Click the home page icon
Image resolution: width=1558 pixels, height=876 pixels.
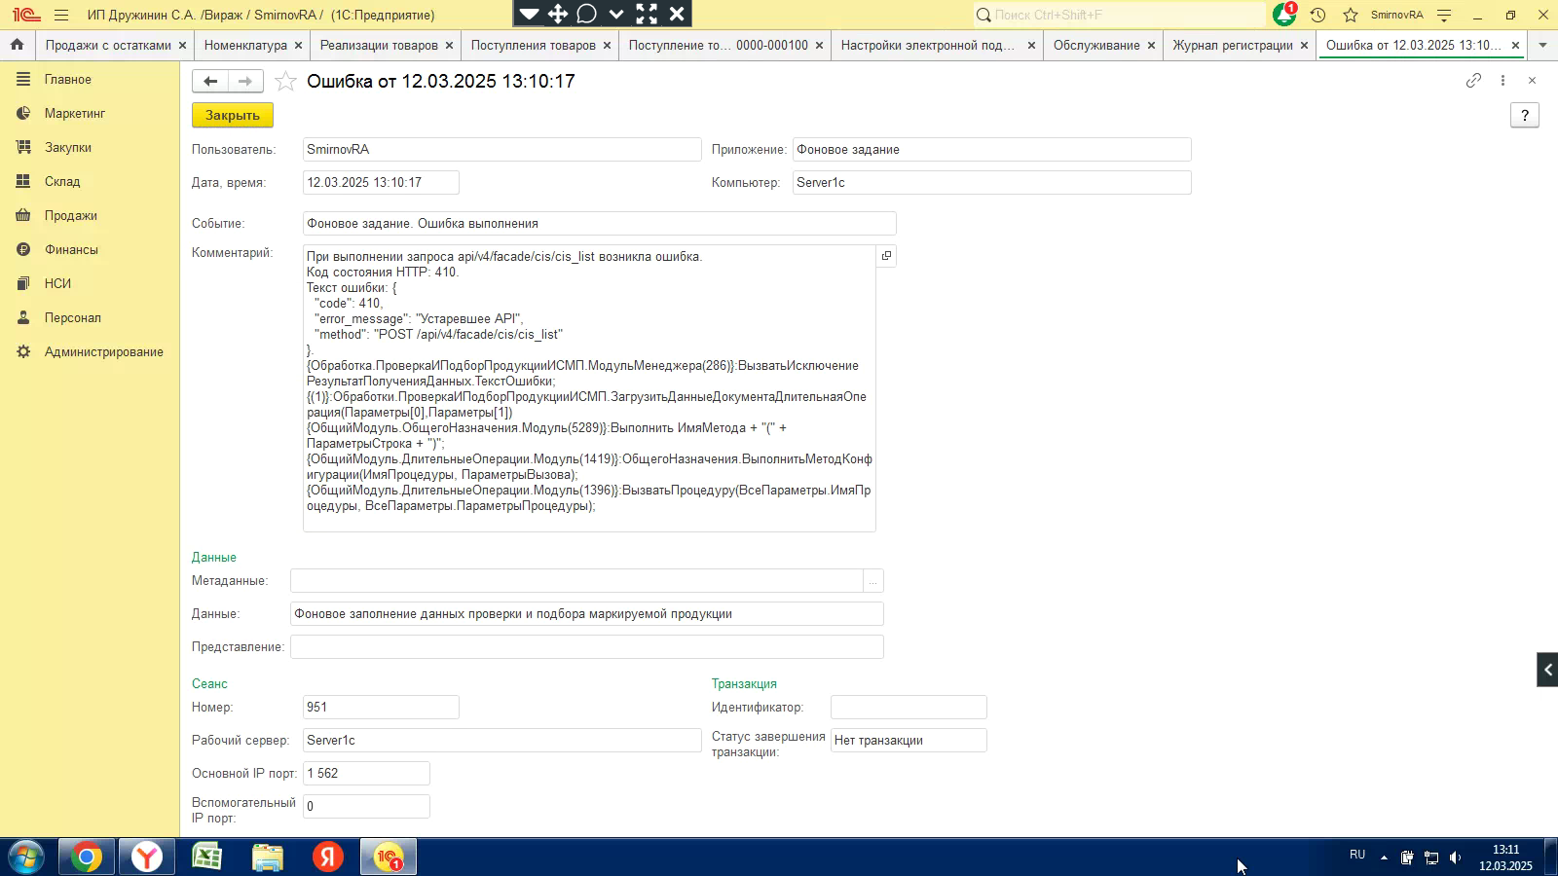tap(17, 45)
